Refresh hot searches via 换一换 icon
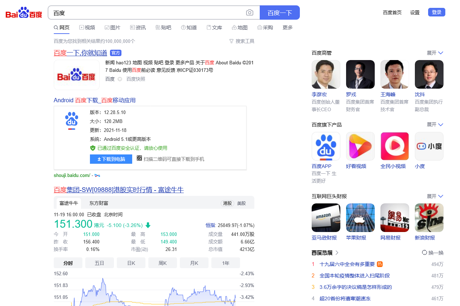 425,252
